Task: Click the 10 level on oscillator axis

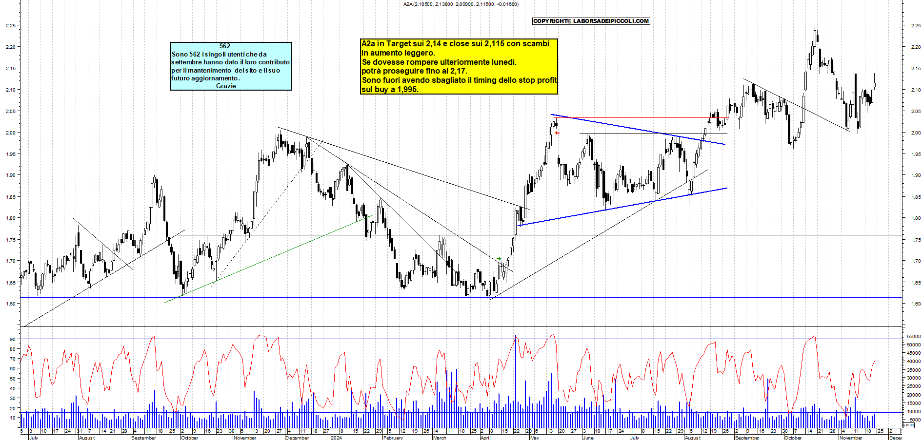Action: (13, 418)
